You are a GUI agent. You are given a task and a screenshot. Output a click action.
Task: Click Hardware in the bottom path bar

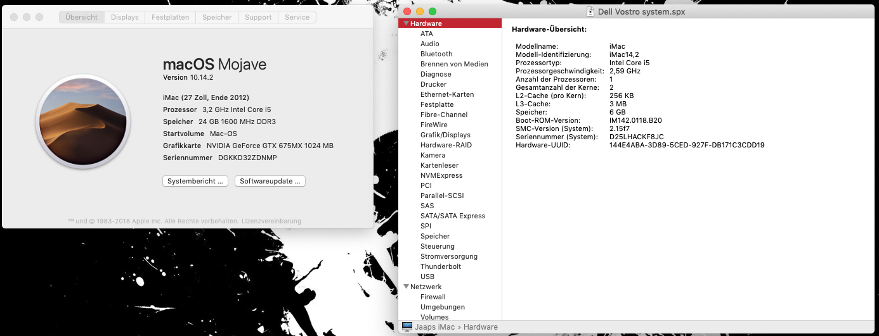click(x=481, y=327)
